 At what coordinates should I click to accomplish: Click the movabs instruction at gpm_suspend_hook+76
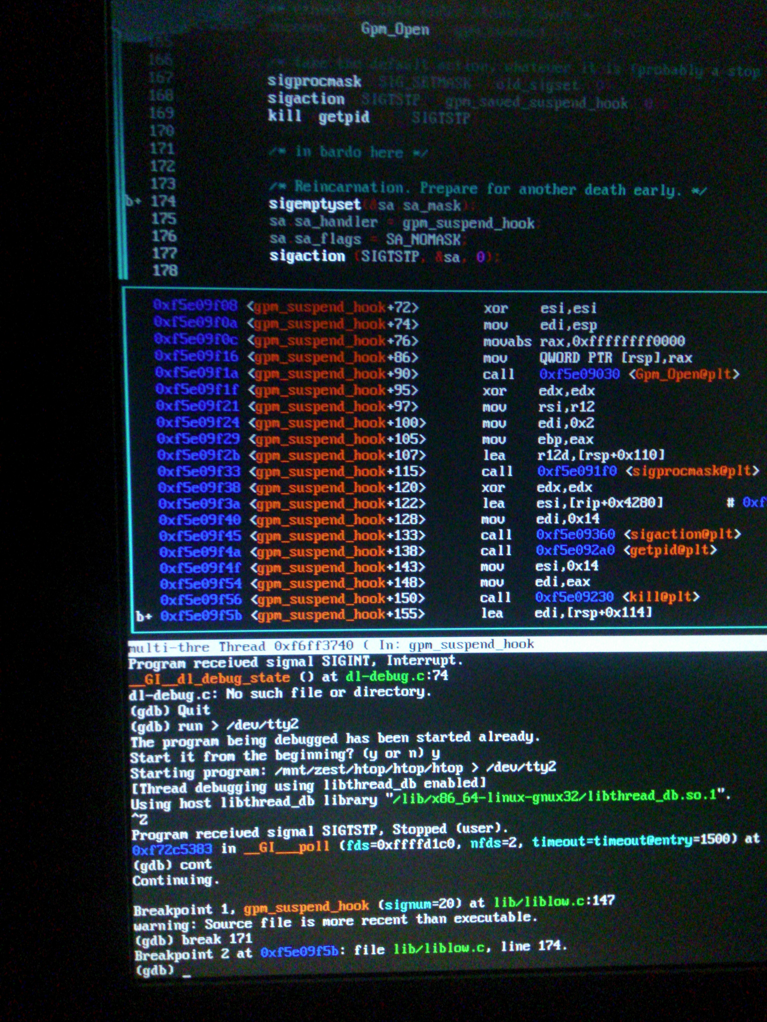[507, 341]
